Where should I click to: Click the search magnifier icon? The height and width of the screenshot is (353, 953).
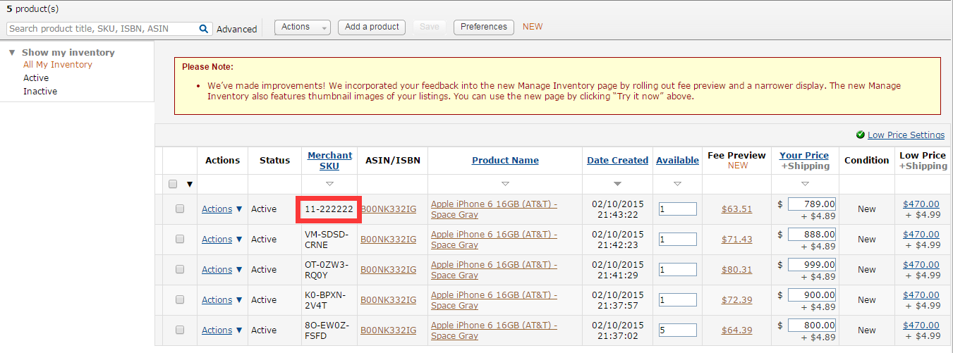tap(203, 29)
